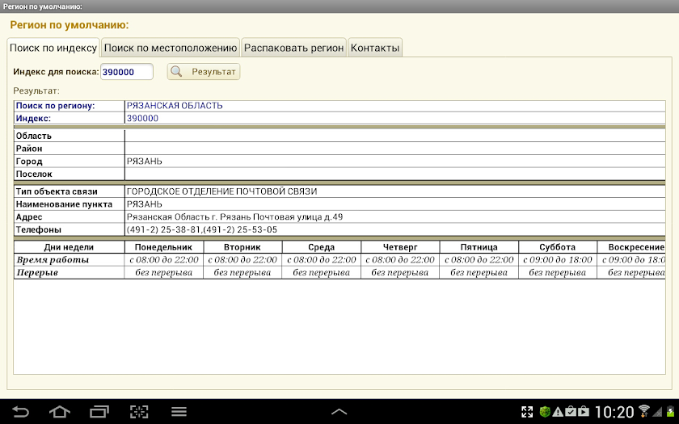The width and height of the screenshot is (679, 424).
Task: Click the Время работы row label
Action: 53,260
